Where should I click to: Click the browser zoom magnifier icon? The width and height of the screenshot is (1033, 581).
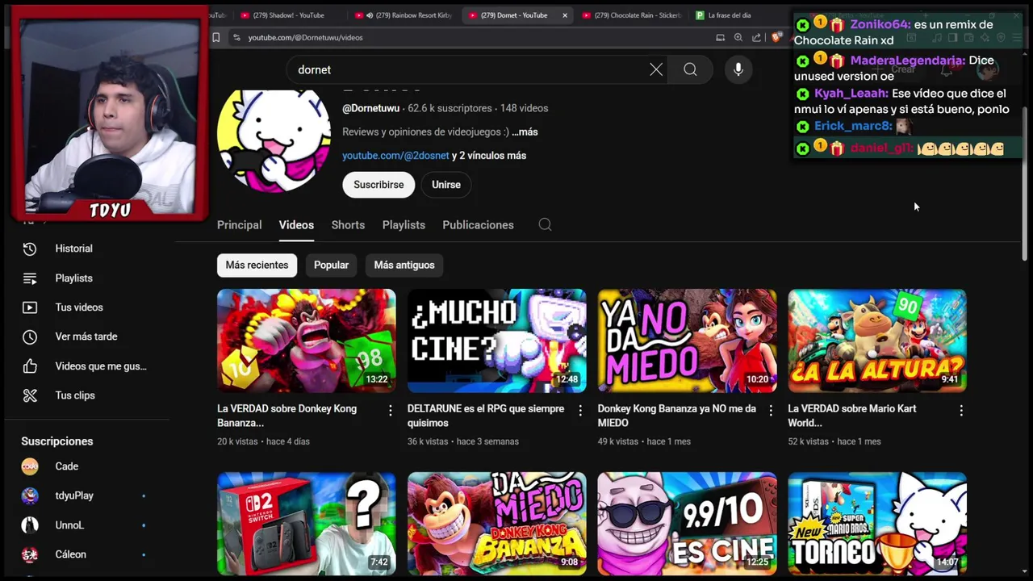tap(738, 37)
